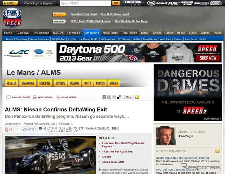This screenshot has width=225, height=174.
Task: Open the Home menu item
Action: 8,33
